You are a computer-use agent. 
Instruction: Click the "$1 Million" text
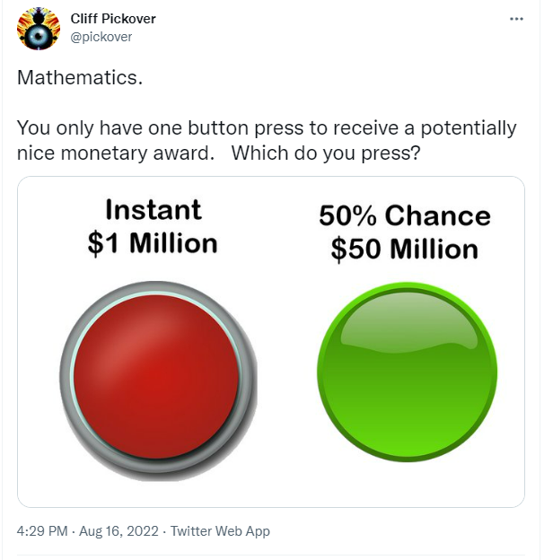point(153,243)
